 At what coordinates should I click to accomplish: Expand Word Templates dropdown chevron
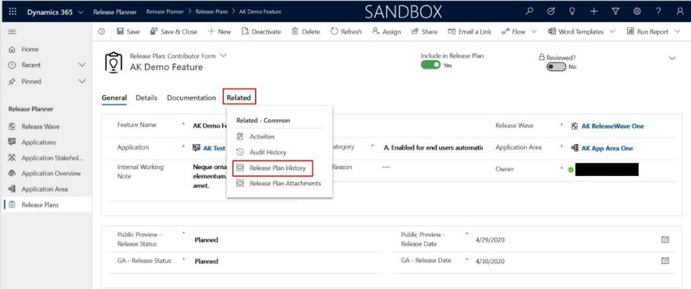[x=613, y=32]
